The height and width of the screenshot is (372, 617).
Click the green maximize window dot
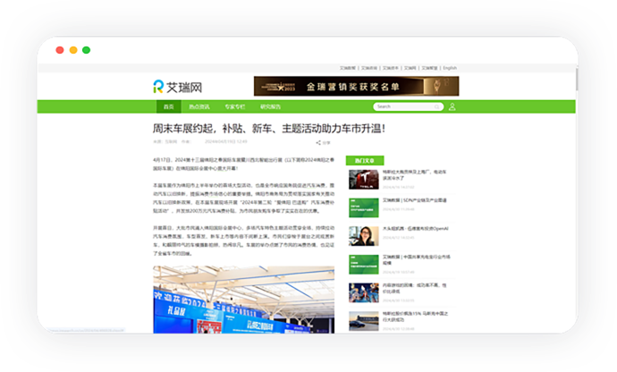(x=86, y=50)
